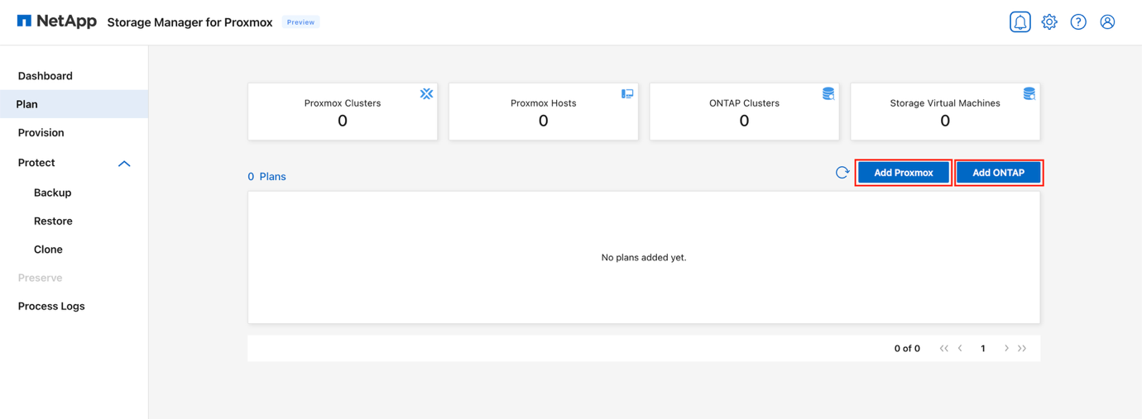Open Dashboard in the sidebar
The height and width of the screenshot is (419, 1142).
46,76
